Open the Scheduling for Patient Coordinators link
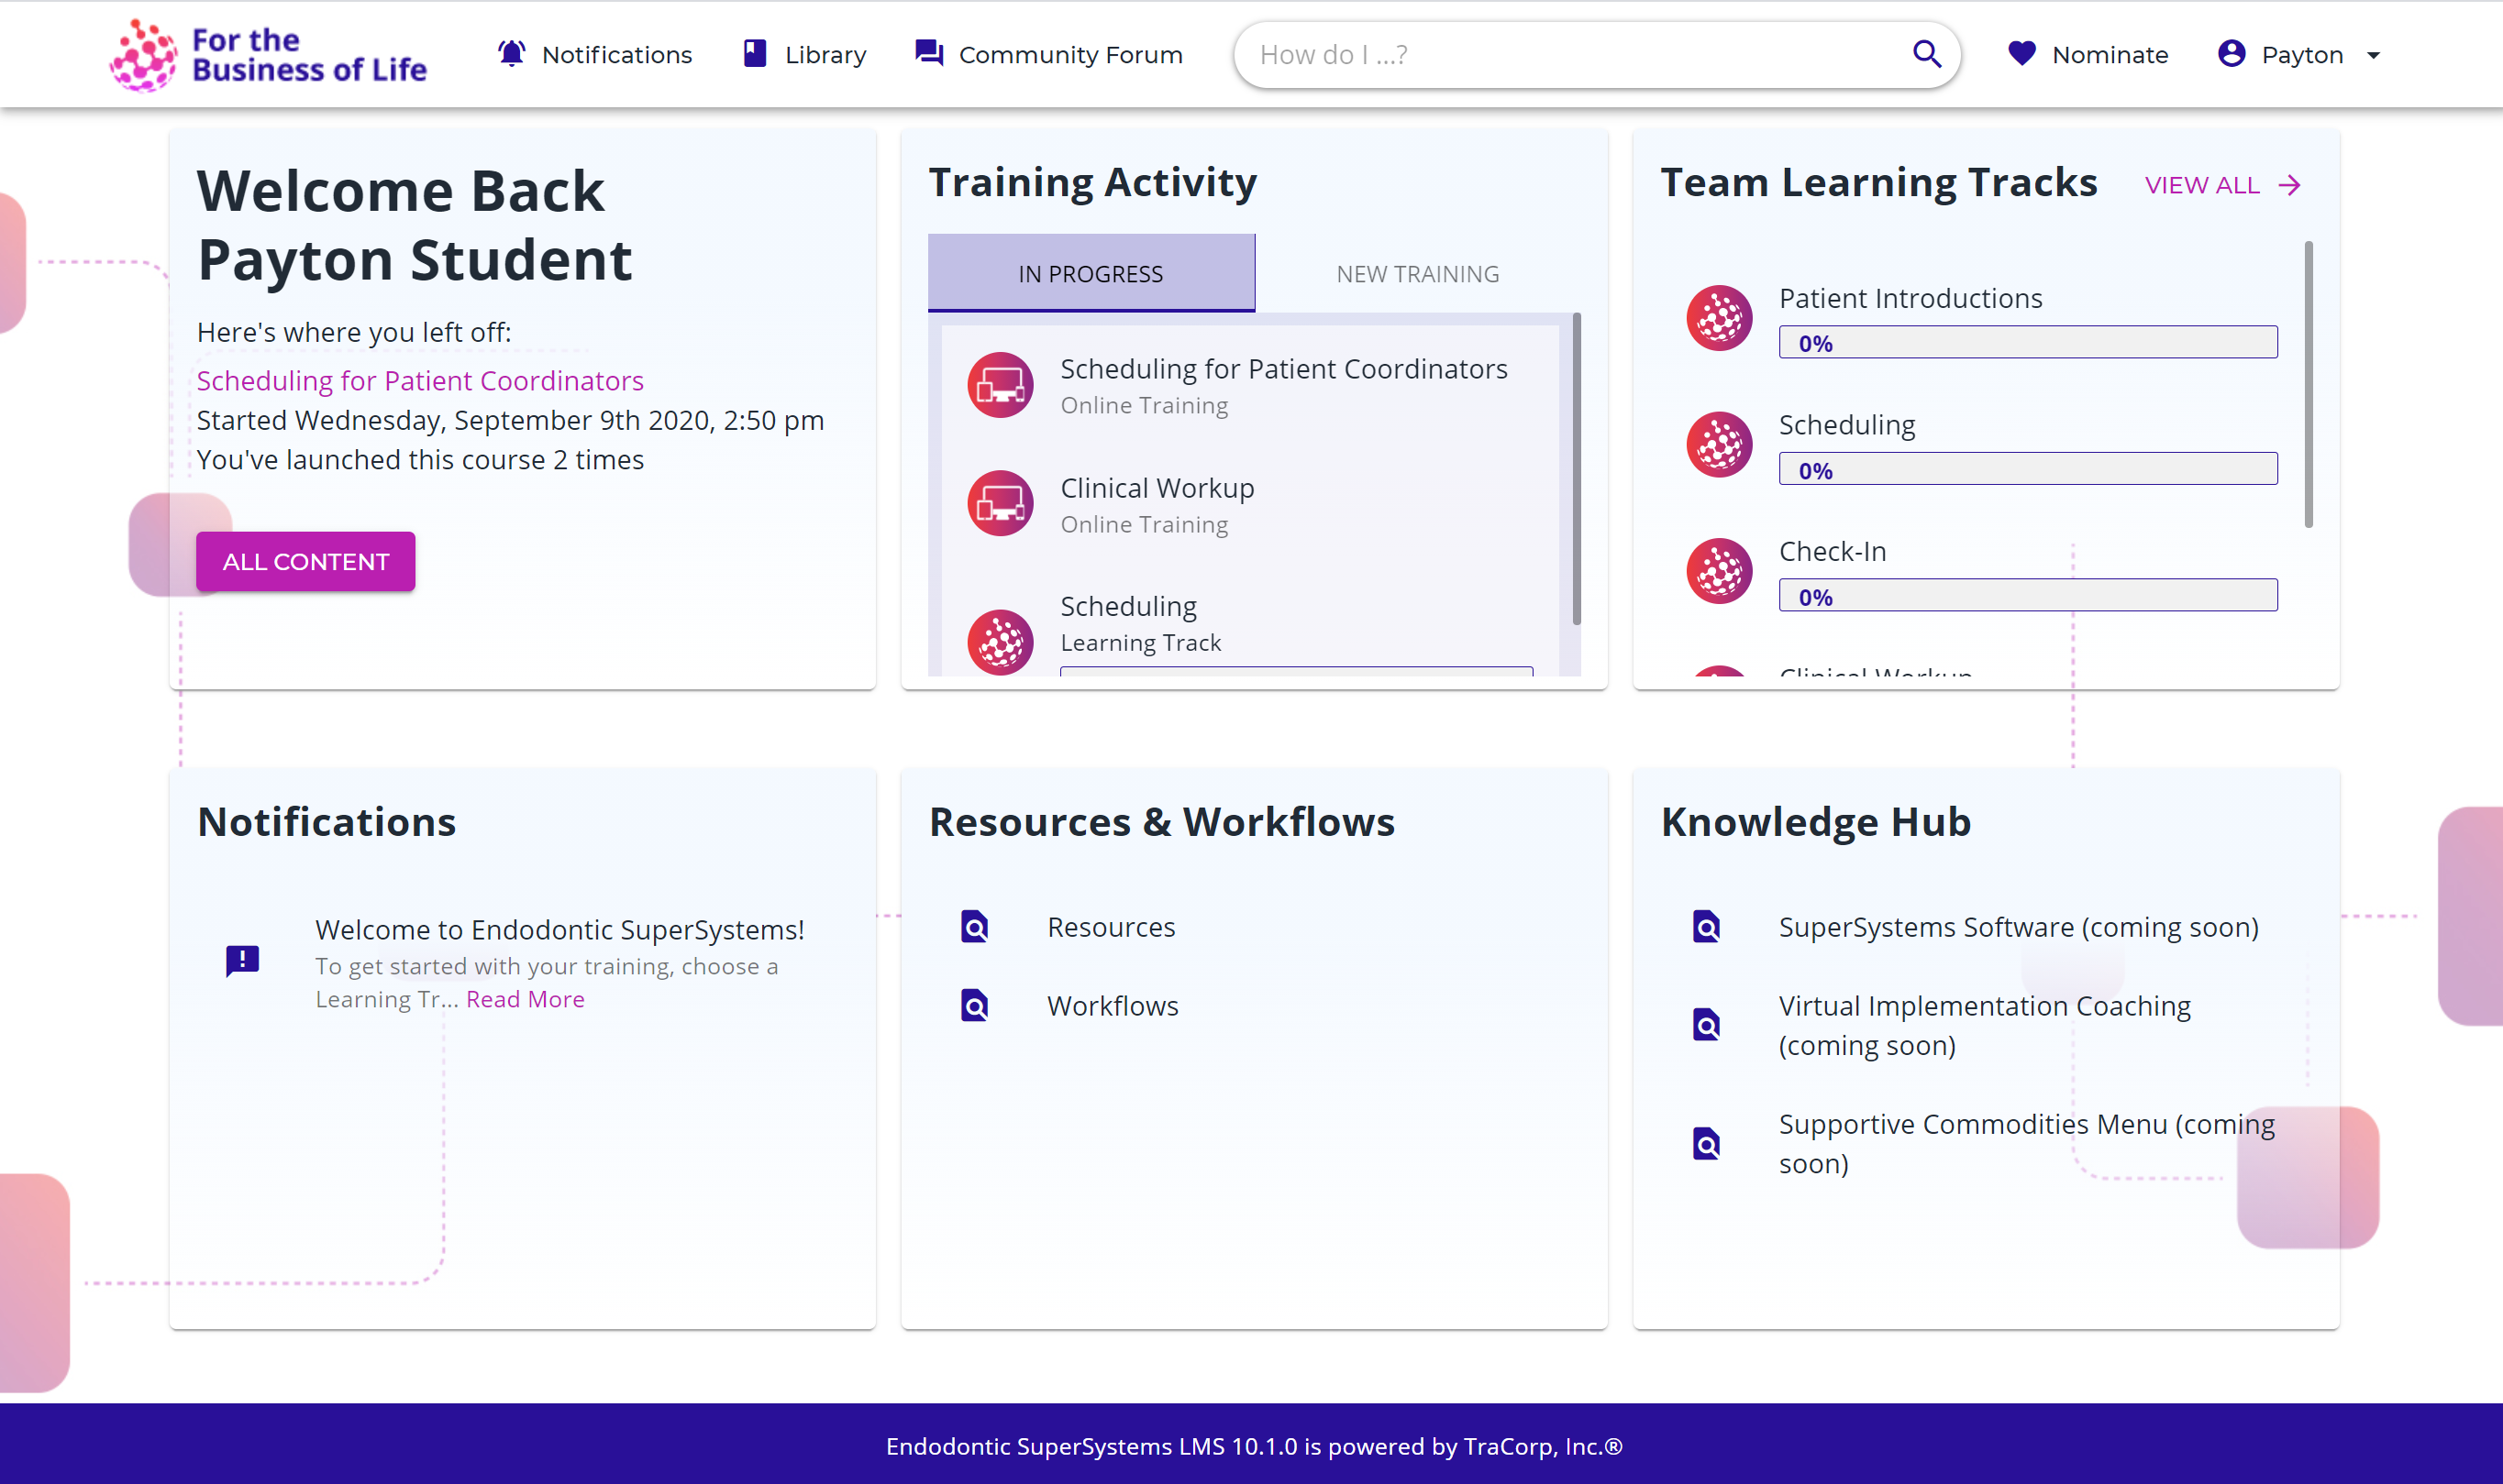This screenshot has height=1484, width=2503. 419,381
